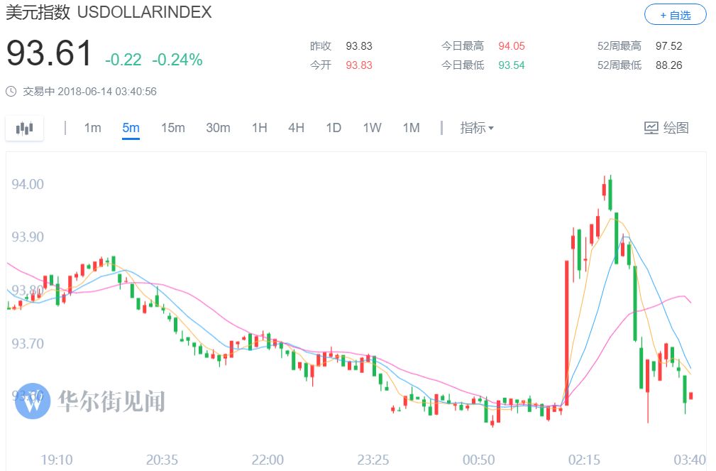
Task: Click the 52-week low 88.26
Action: tap(668, 65)
